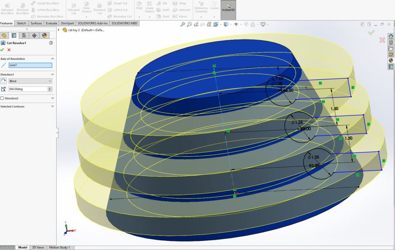Switch to the Sketch ribbon tab
Viewport: 395px width, 250px height.
coord(21,23)
